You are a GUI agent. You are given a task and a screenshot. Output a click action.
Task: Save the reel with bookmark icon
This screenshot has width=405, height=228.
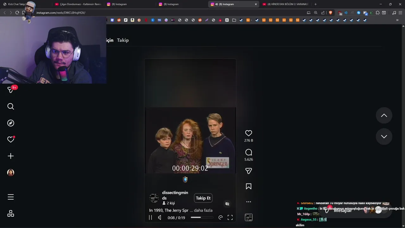(249, 187)
